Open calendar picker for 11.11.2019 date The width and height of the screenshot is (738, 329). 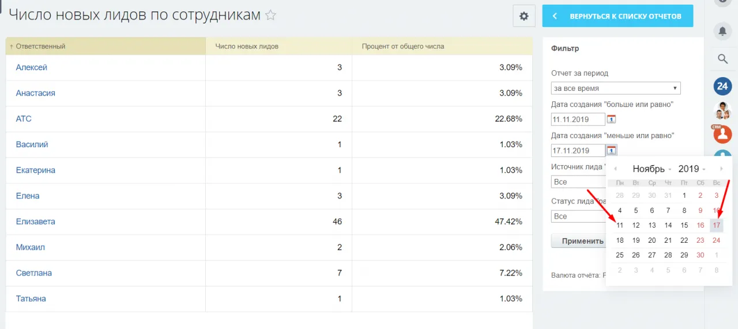click(612, 119)
